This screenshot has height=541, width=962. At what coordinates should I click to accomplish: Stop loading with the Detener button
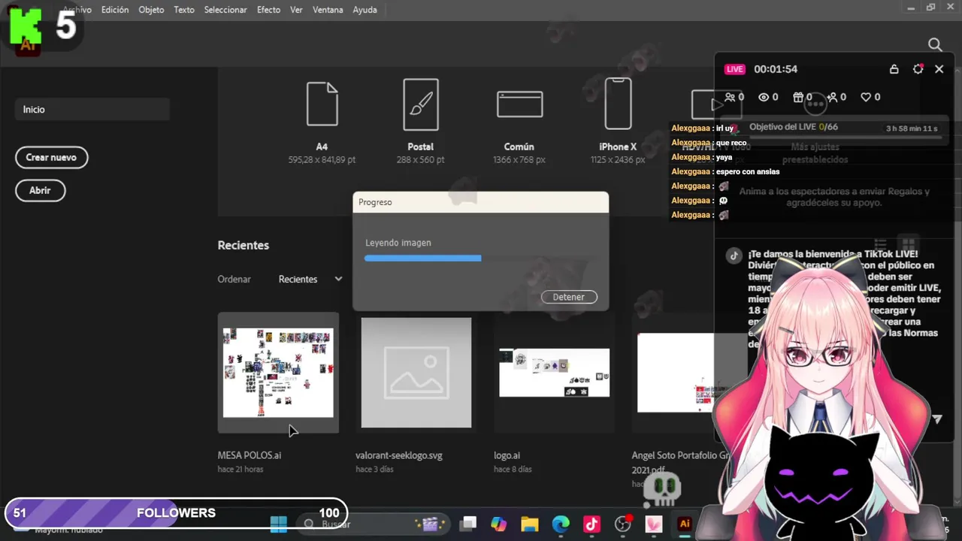tap(569, 297)
